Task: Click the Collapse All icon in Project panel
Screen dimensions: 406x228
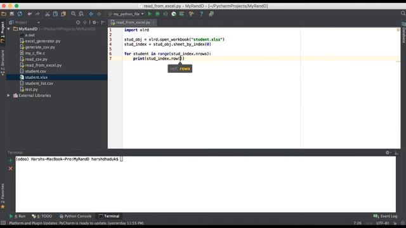Action: 85,23
